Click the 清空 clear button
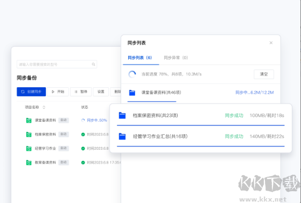The image size is (301, 203). click(x=264, y=74)
